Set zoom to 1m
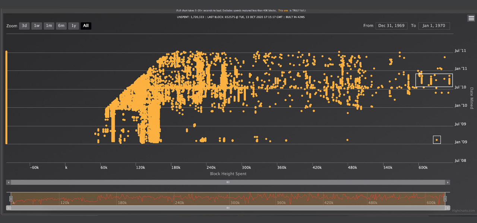The height and width of the screenshot is (223, 477). click(x=49, y=26)
